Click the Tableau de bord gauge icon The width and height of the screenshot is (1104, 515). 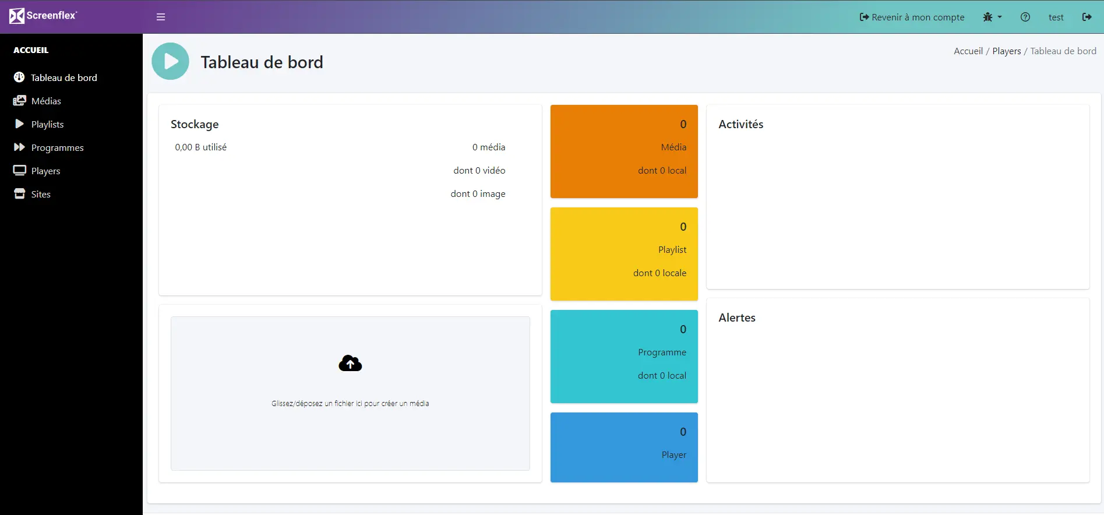(x=19, y=77)
